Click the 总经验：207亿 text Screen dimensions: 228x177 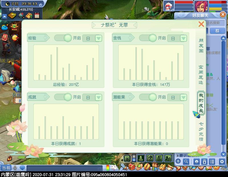(x=66, y=85)
